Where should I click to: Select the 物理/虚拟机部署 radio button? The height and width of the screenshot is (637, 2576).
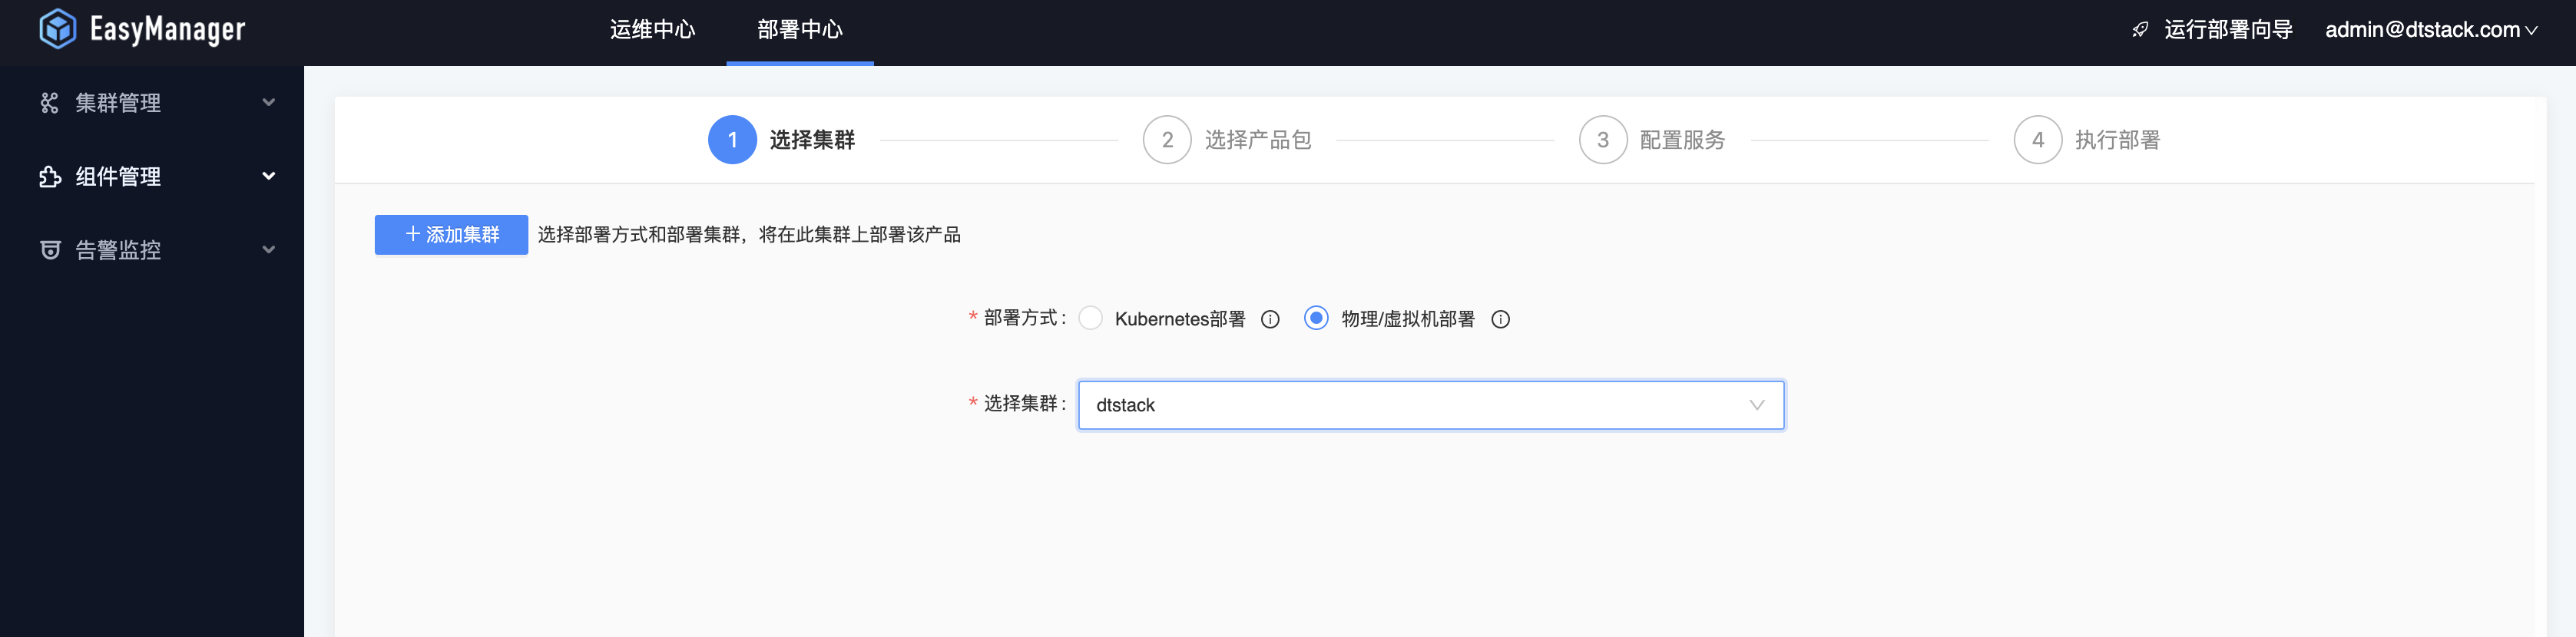(x=1316, y=318)
